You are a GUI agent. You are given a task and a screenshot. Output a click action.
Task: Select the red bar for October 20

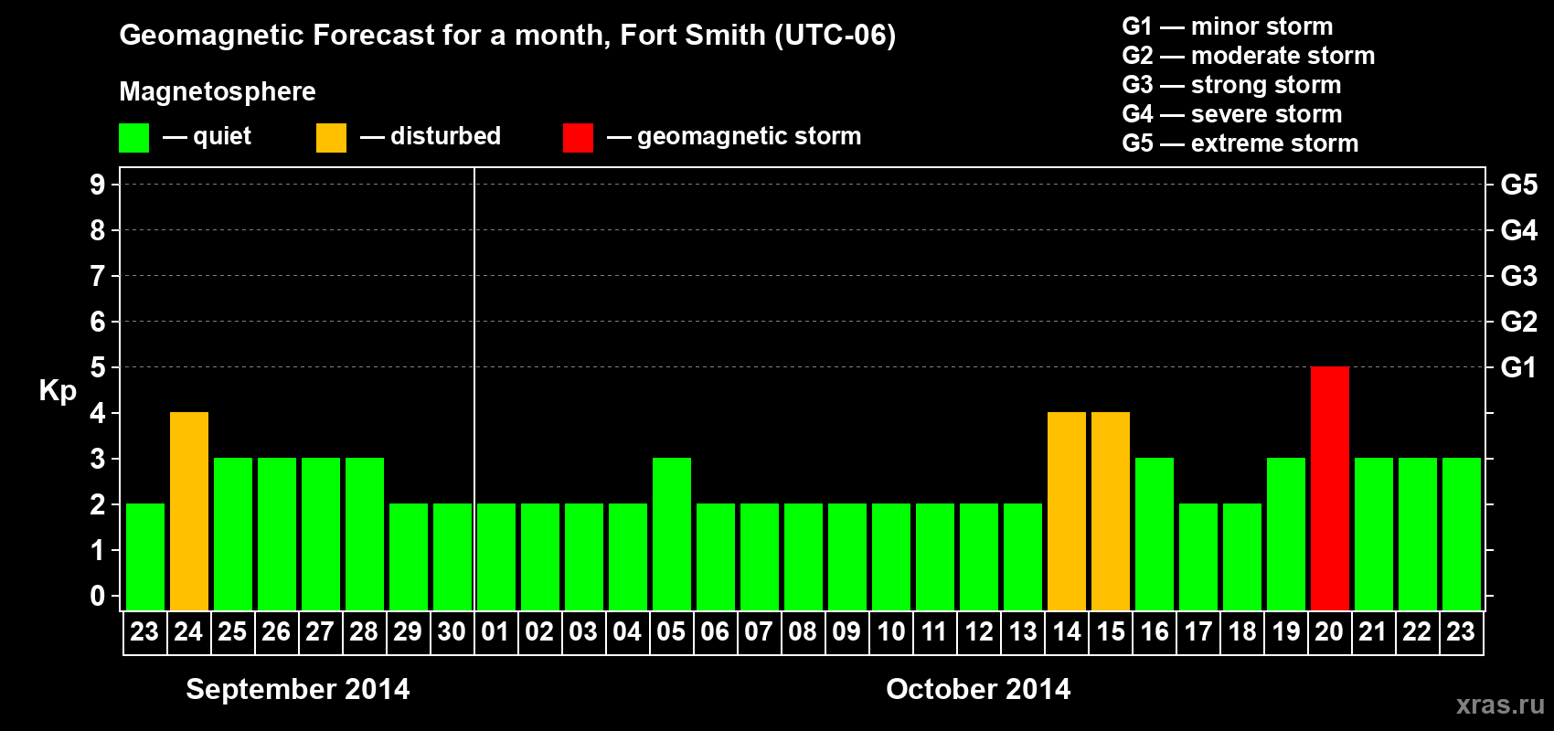pos(1330,489)
